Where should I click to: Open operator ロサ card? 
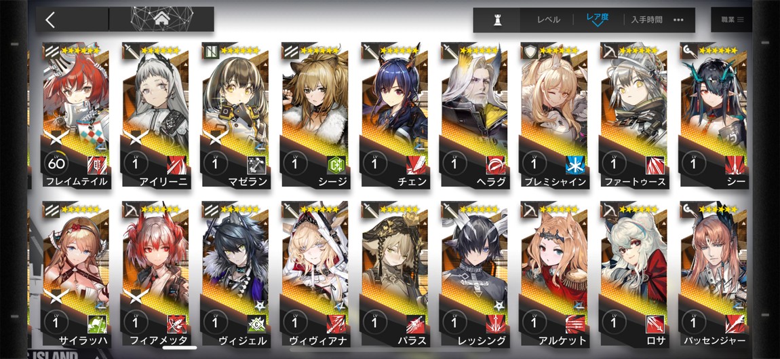(x=634, y=275)
